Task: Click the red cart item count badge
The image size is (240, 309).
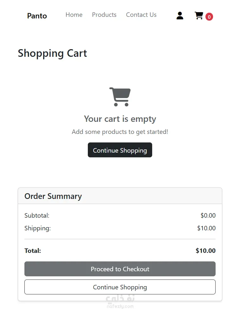Action: (209, 17)
